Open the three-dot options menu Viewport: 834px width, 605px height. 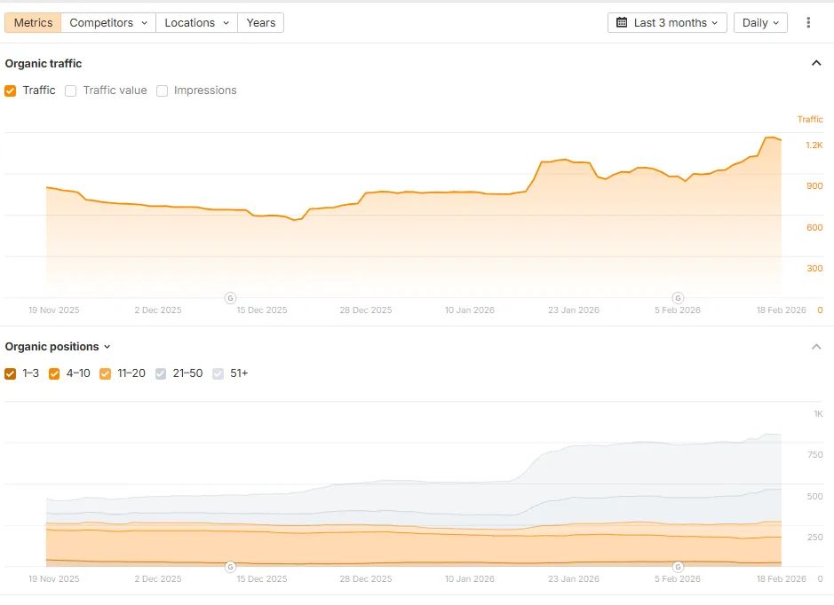809,22
